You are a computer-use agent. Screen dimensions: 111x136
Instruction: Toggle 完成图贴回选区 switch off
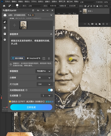[50, 90]
